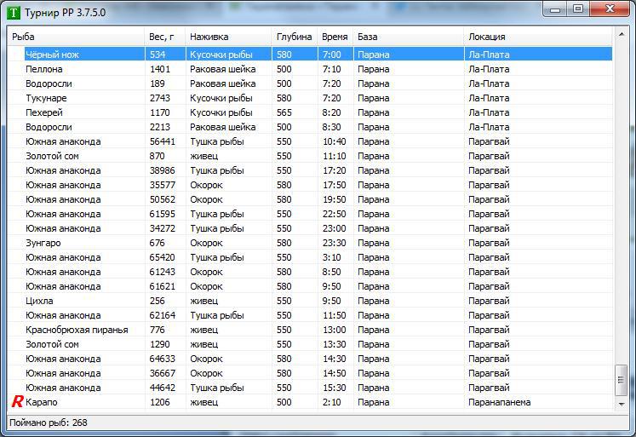Click the База column header
The image size is (636, 437).
click(408, 37)
